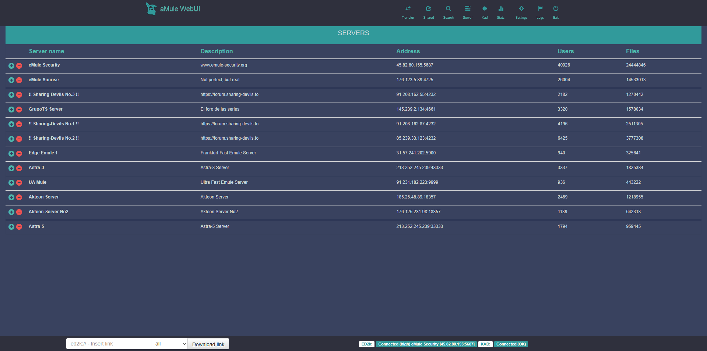The height and width of the screenshot is (351, 707).
Task: Remove Sharing-Devils No.1 minus icon
Action: pos(19,124)
